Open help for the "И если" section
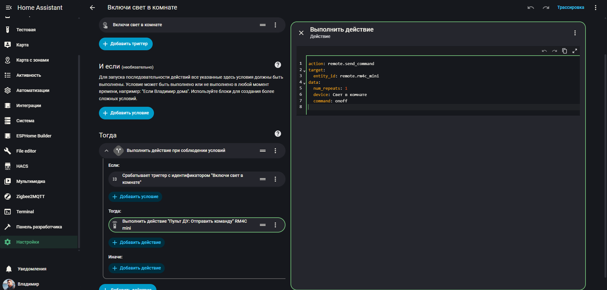This screenshot has height=290, width=607. pyautogui.click(x=278, y=65)
